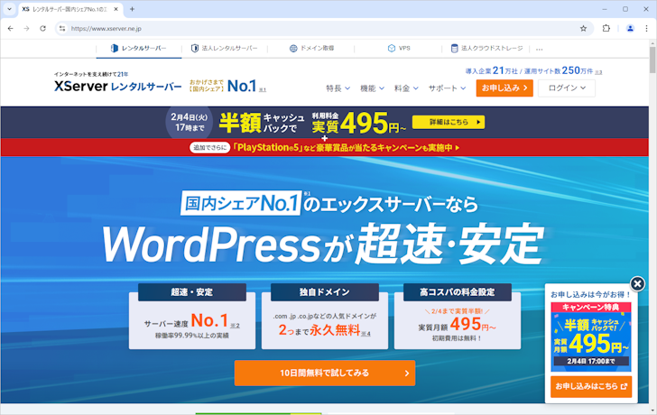Reload the current page
Viewport: 657px width, 415px height.
tap(42, 29)
